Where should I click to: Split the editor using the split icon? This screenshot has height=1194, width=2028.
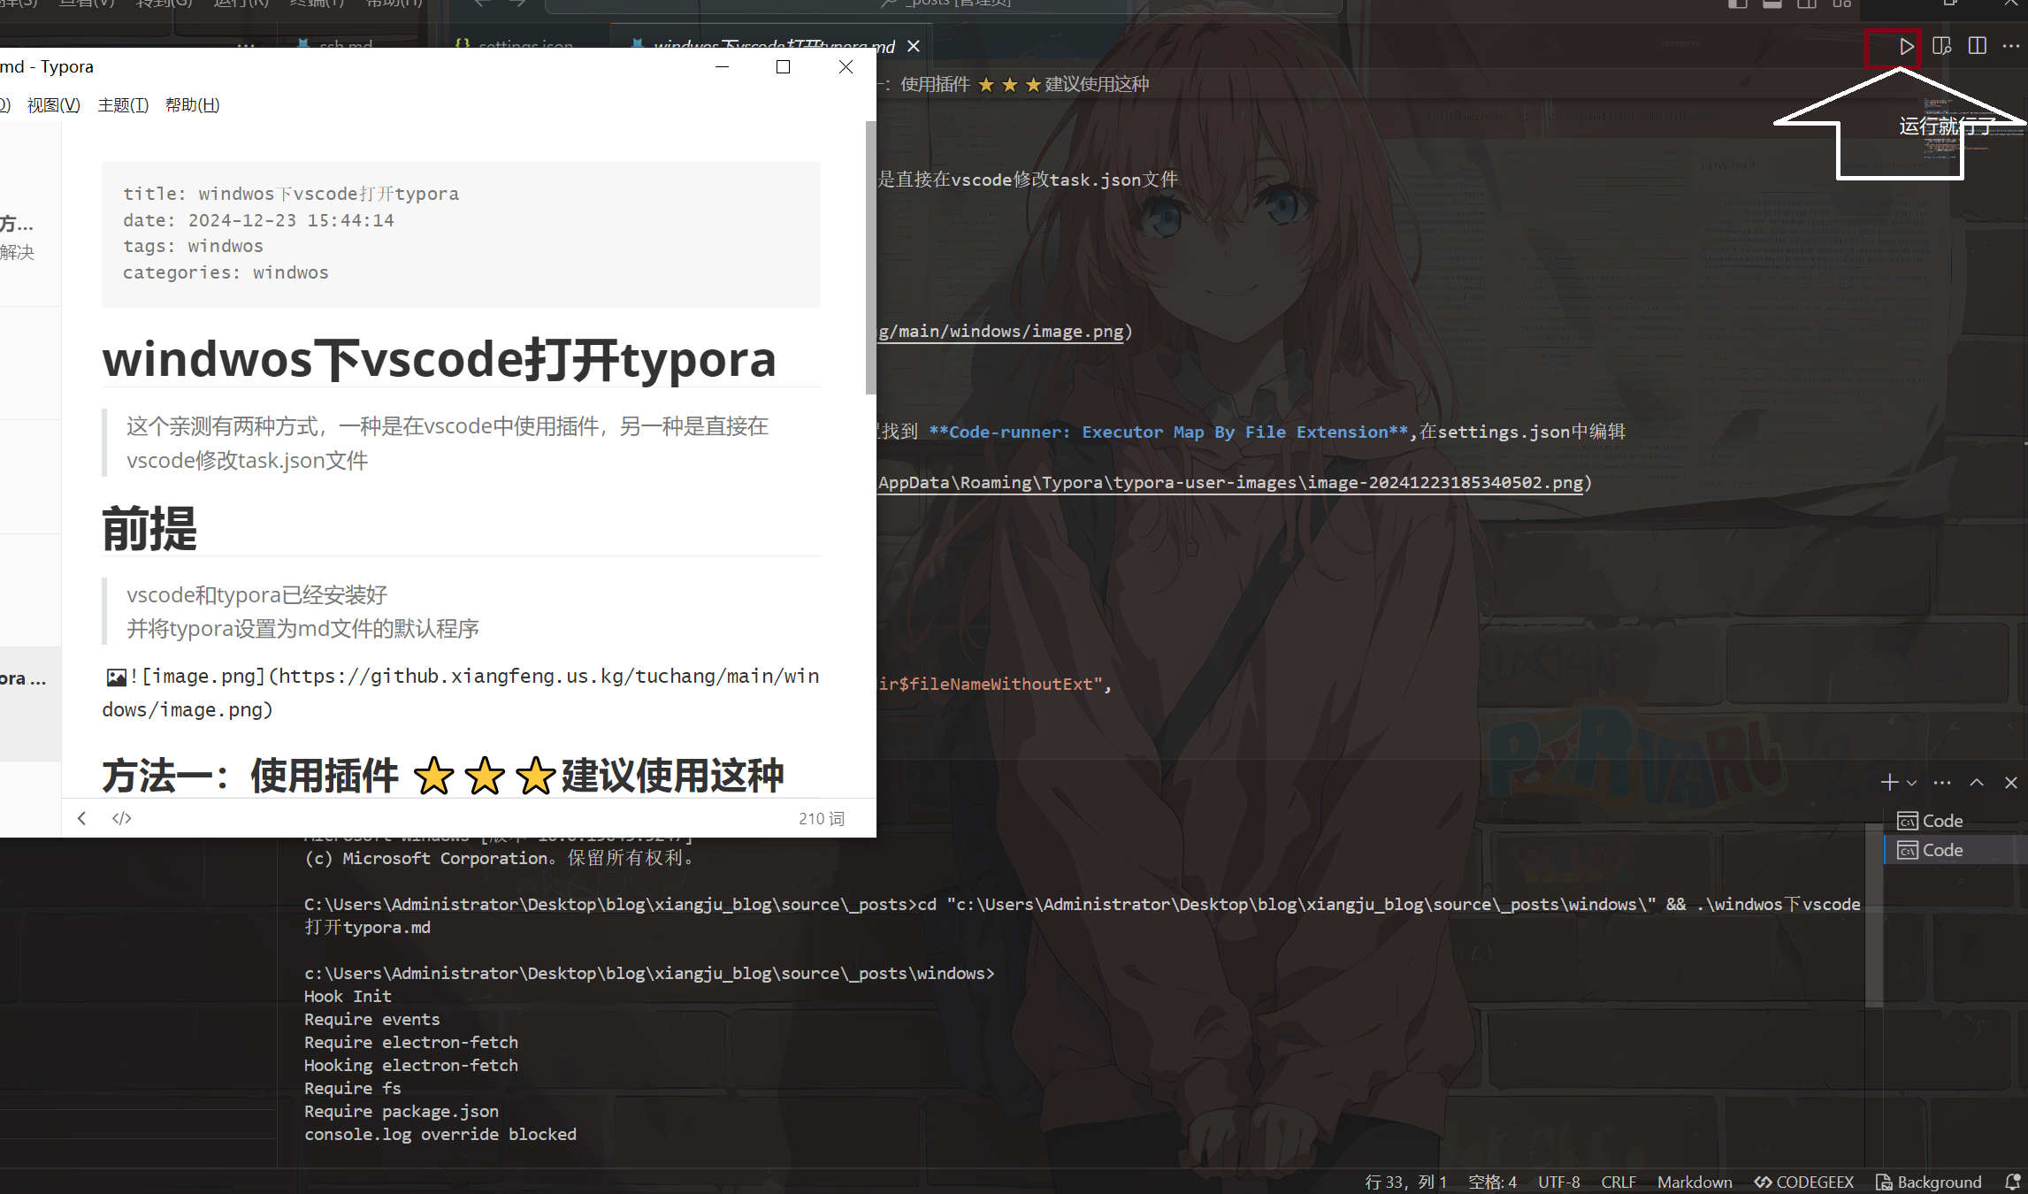tap(1978, 45)
